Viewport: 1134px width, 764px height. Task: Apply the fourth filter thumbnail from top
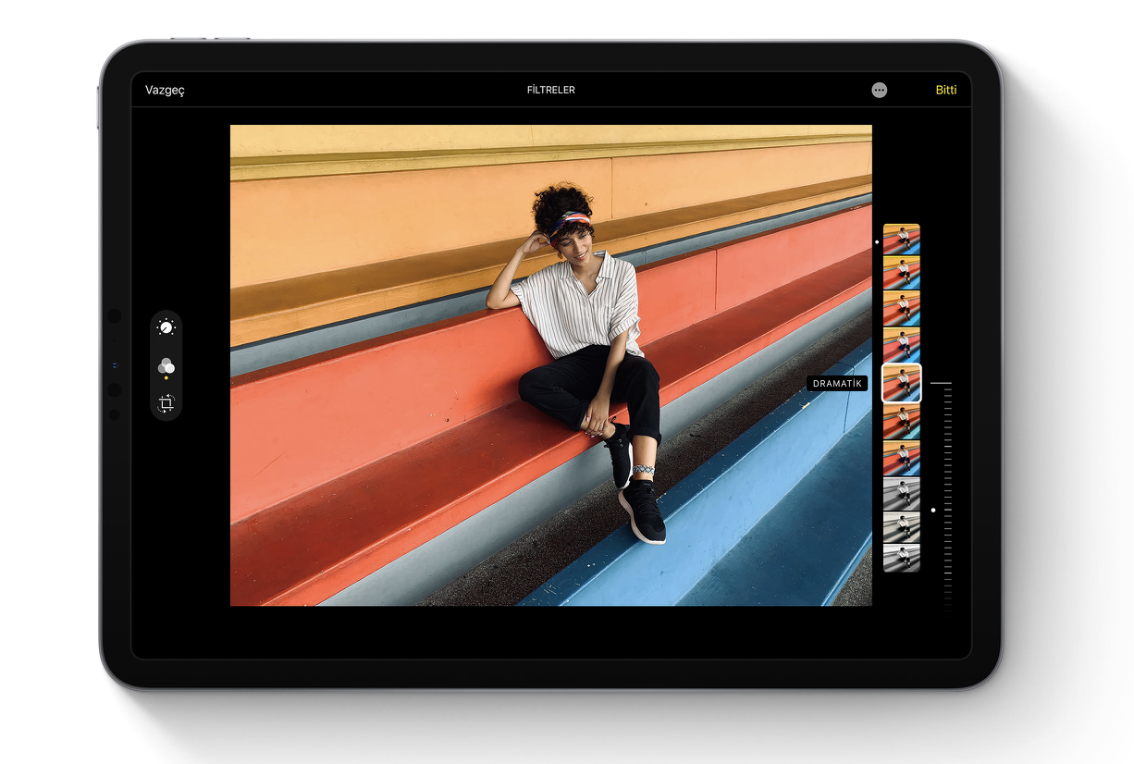[x=901, y=344]
